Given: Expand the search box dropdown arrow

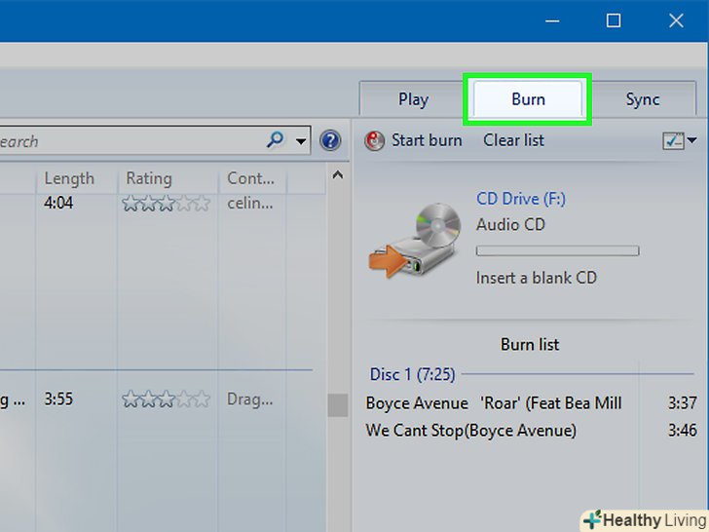Looking at the screenshot, I should tap(301, 141).
